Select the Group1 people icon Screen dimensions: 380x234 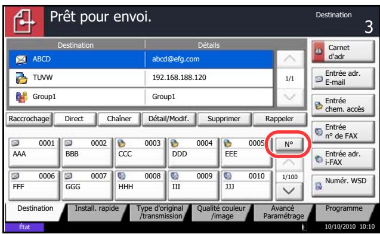tap(21, 97)
